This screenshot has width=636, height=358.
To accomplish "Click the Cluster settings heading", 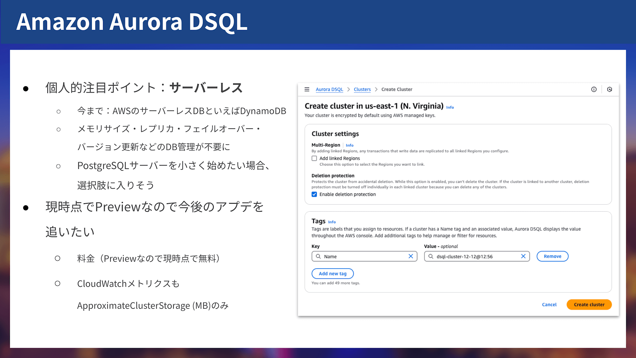I will pyautogui.click(x=335, y=134).
